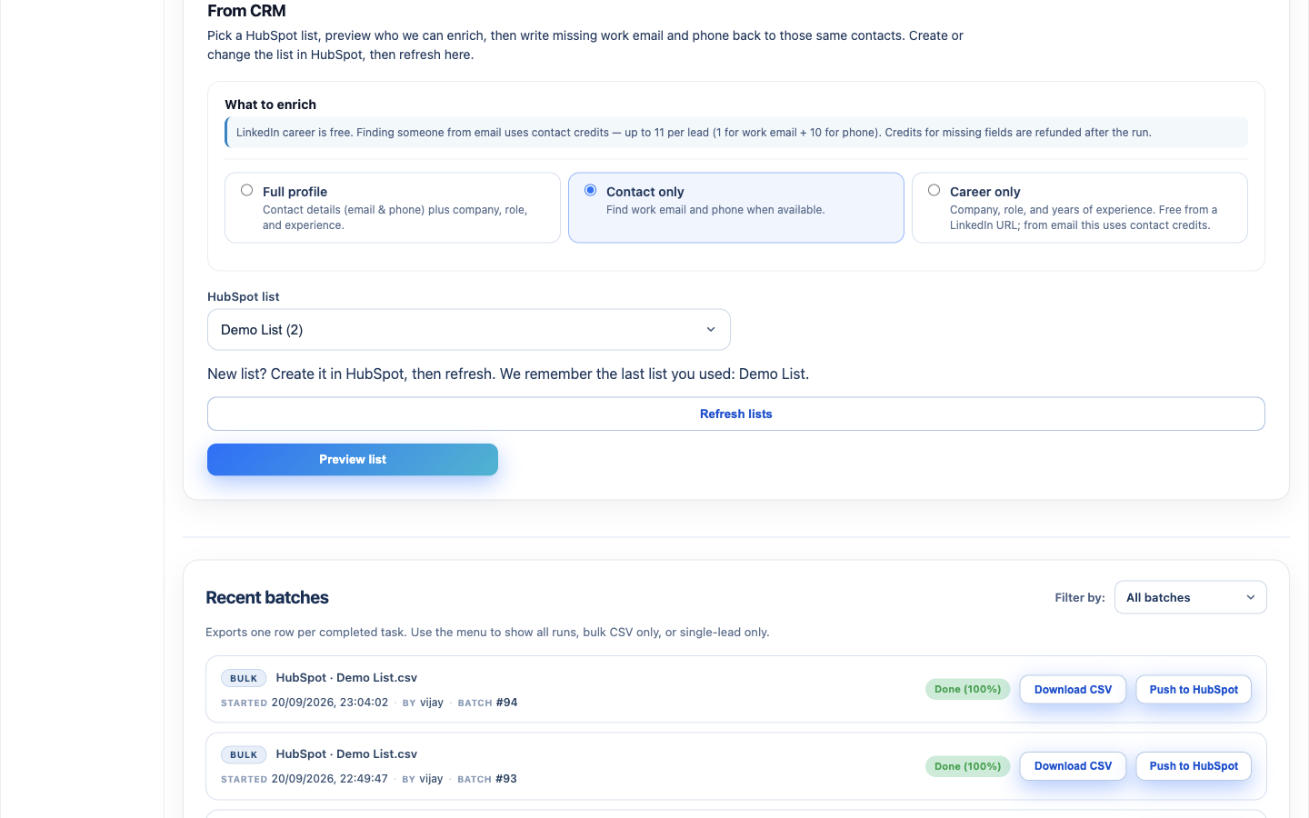The image size is (1309, 818).
Task: Click the 'HubSpot list' field label
Action: point(244,297)
